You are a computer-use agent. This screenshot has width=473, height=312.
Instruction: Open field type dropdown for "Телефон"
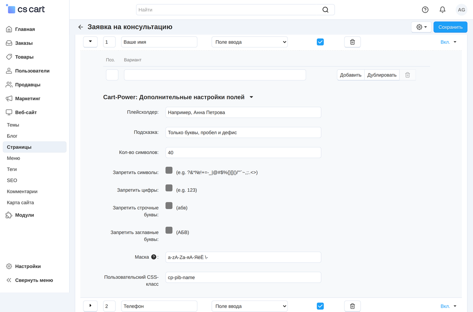pos(250,306)
